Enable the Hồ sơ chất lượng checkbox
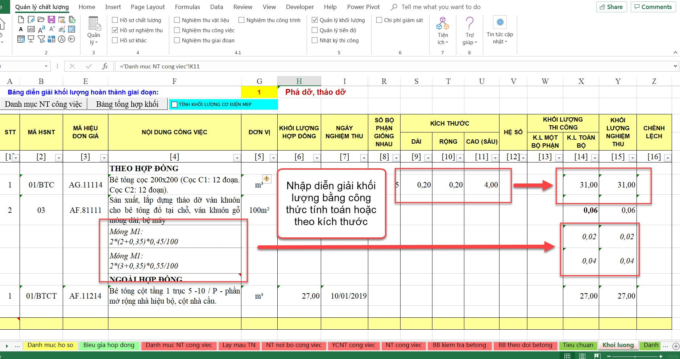The height and width of the screenshot is (359, 680). point(115,20)
